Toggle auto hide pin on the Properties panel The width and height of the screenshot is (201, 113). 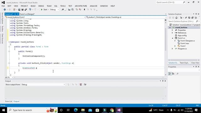[x=196, y=67]
